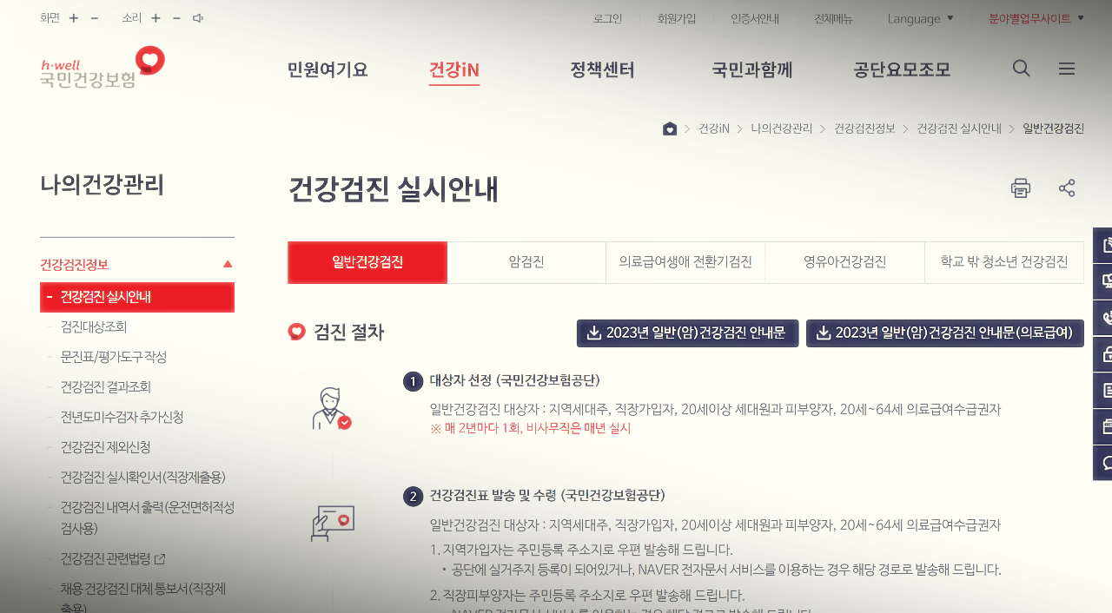Image resolution: width=1112 pixels, height=613 pixels.
Task: Open the hamburger menu icon
Action: click(x=1066, y=68)
